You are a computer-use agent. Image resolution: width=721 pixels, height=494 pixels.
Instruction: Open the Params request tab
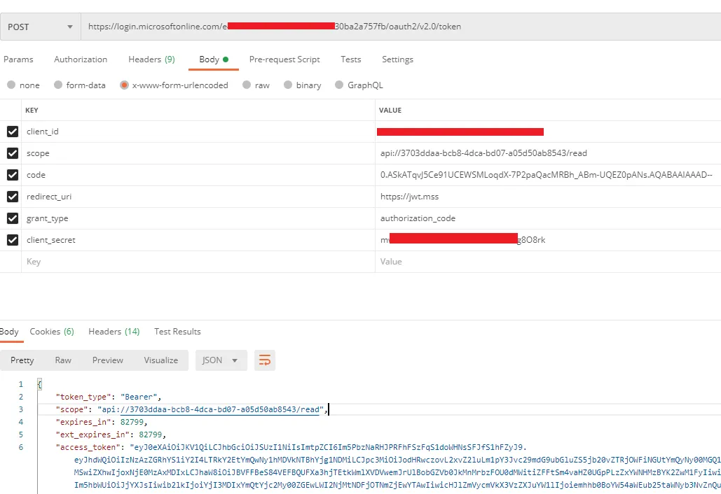(x=18, y=59)
